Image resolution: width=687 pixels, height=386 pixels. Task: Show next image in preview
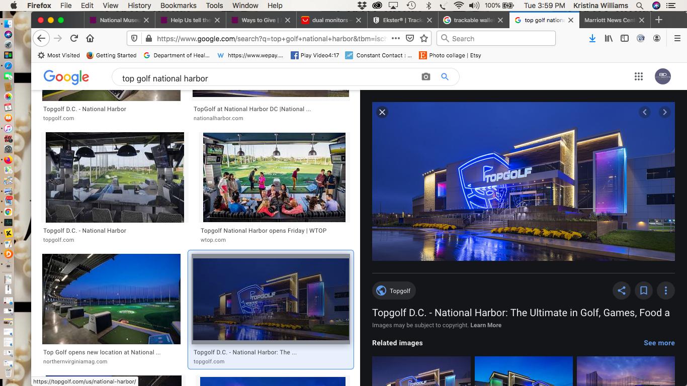[665, 112]
